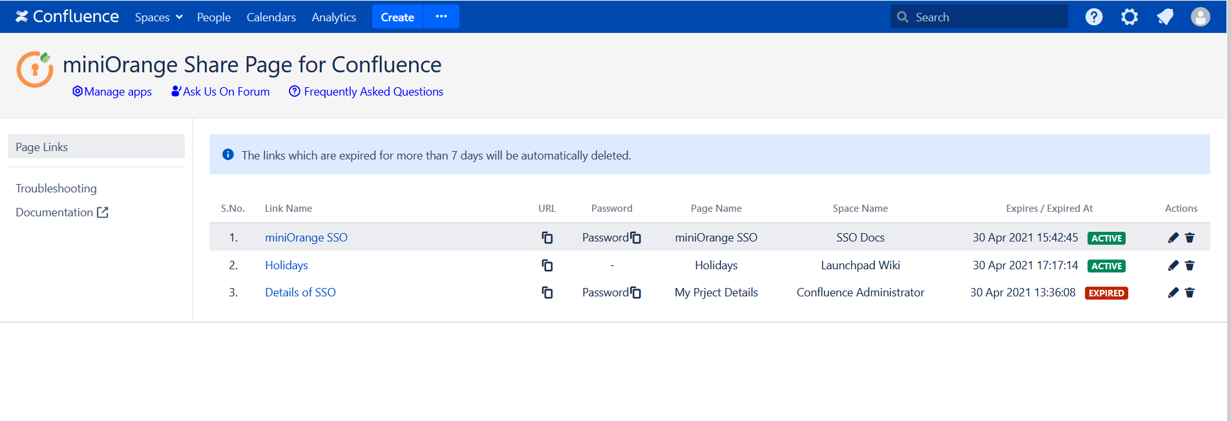Edit the Details of SSO link
Viewport: 1231px width, 421px height.
click(1173, 293)
